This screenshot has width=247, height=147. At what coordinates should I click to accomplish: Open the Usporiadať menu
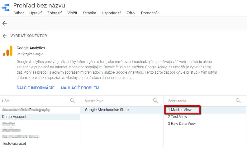coord(112,13)
